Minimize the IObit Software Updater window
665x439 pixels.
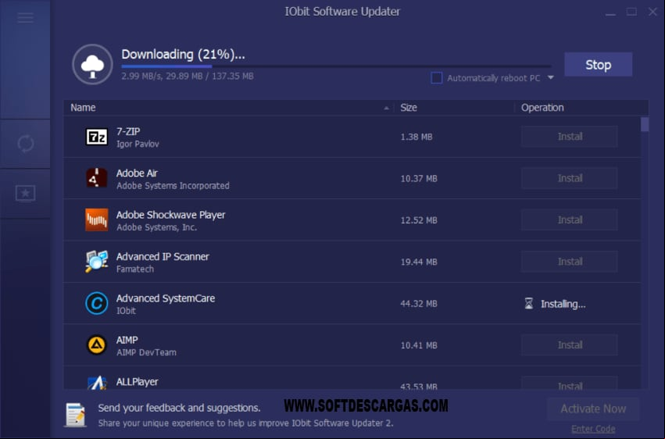click(610, 13)
